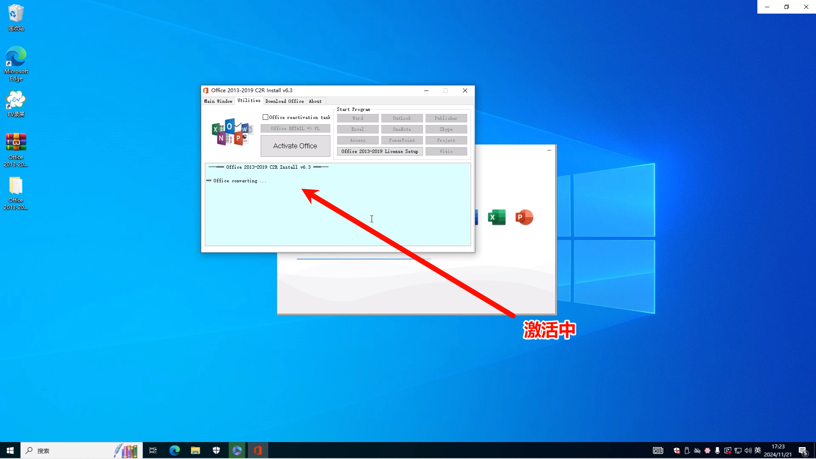Click the Project start program button

tap(446, 140)
